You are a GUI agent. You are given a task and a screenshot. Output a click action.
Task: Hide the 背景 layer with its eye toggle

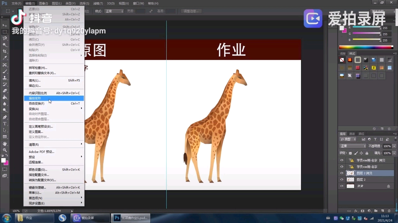(x=342, y=186)
